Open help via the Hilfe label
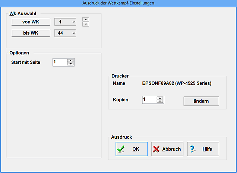The width and height of the screenshot is (237, 173). click(207, 149)
